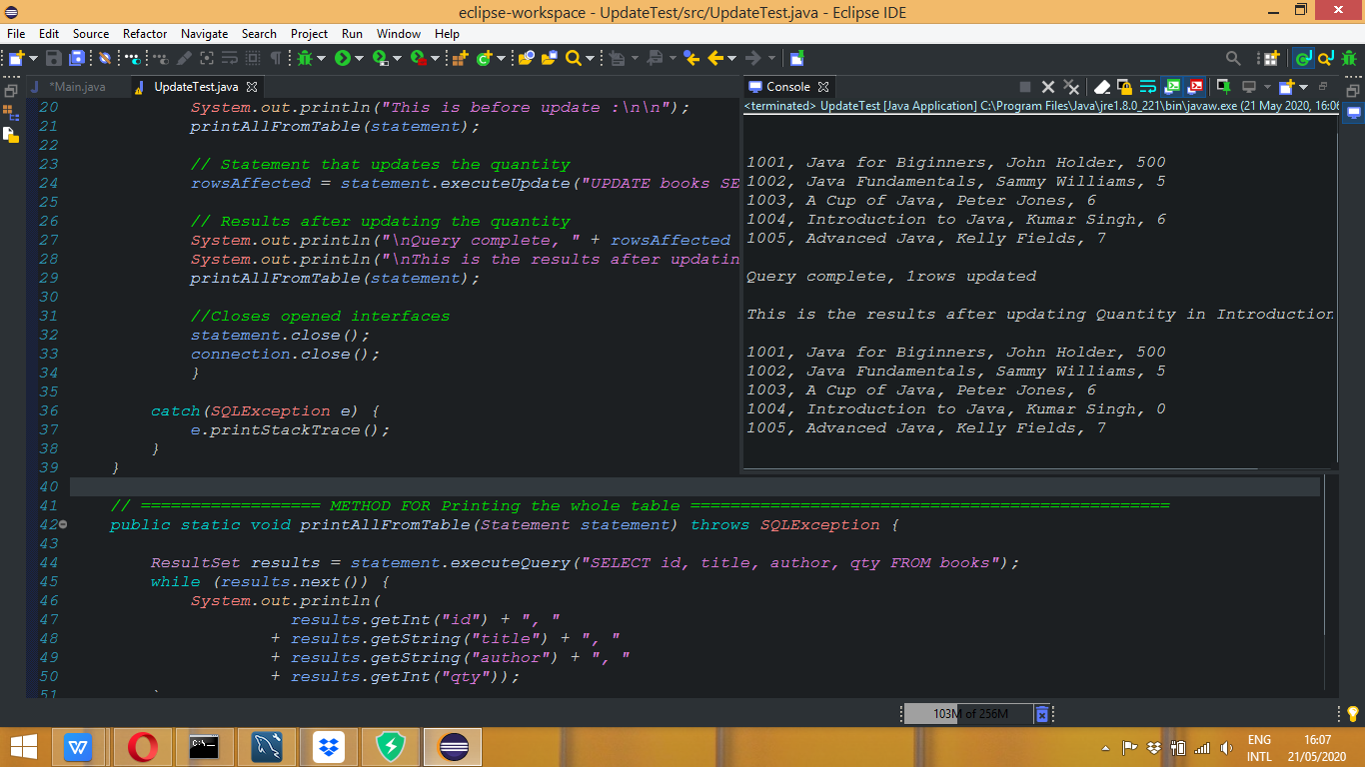
Task: Click the Open Perspective icon
Action: [x=1270, y=59]
